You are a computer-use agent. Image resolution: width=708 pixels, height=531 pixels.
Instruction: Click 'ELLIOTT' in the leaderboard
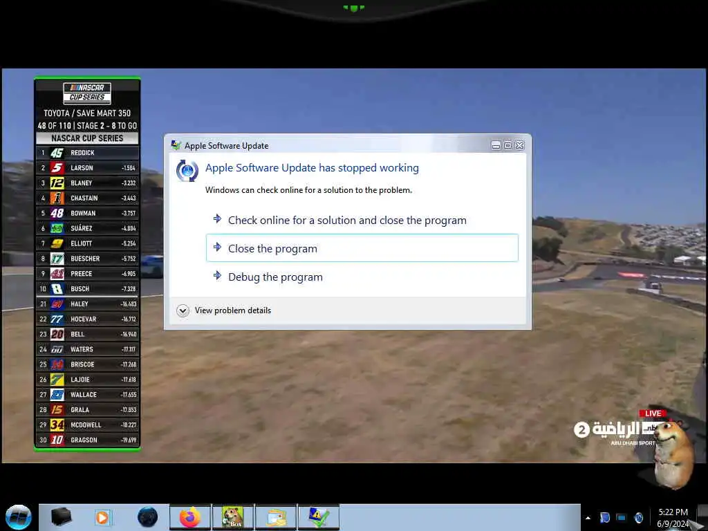[x=82, y=243]
